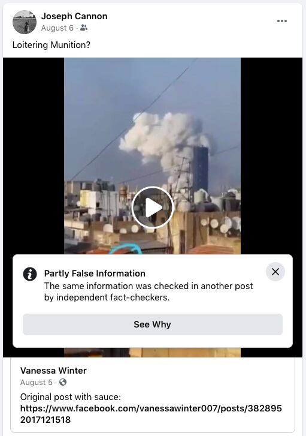Click the Joseph Cannon name link

pyautogui.click(x=74, y=16)
